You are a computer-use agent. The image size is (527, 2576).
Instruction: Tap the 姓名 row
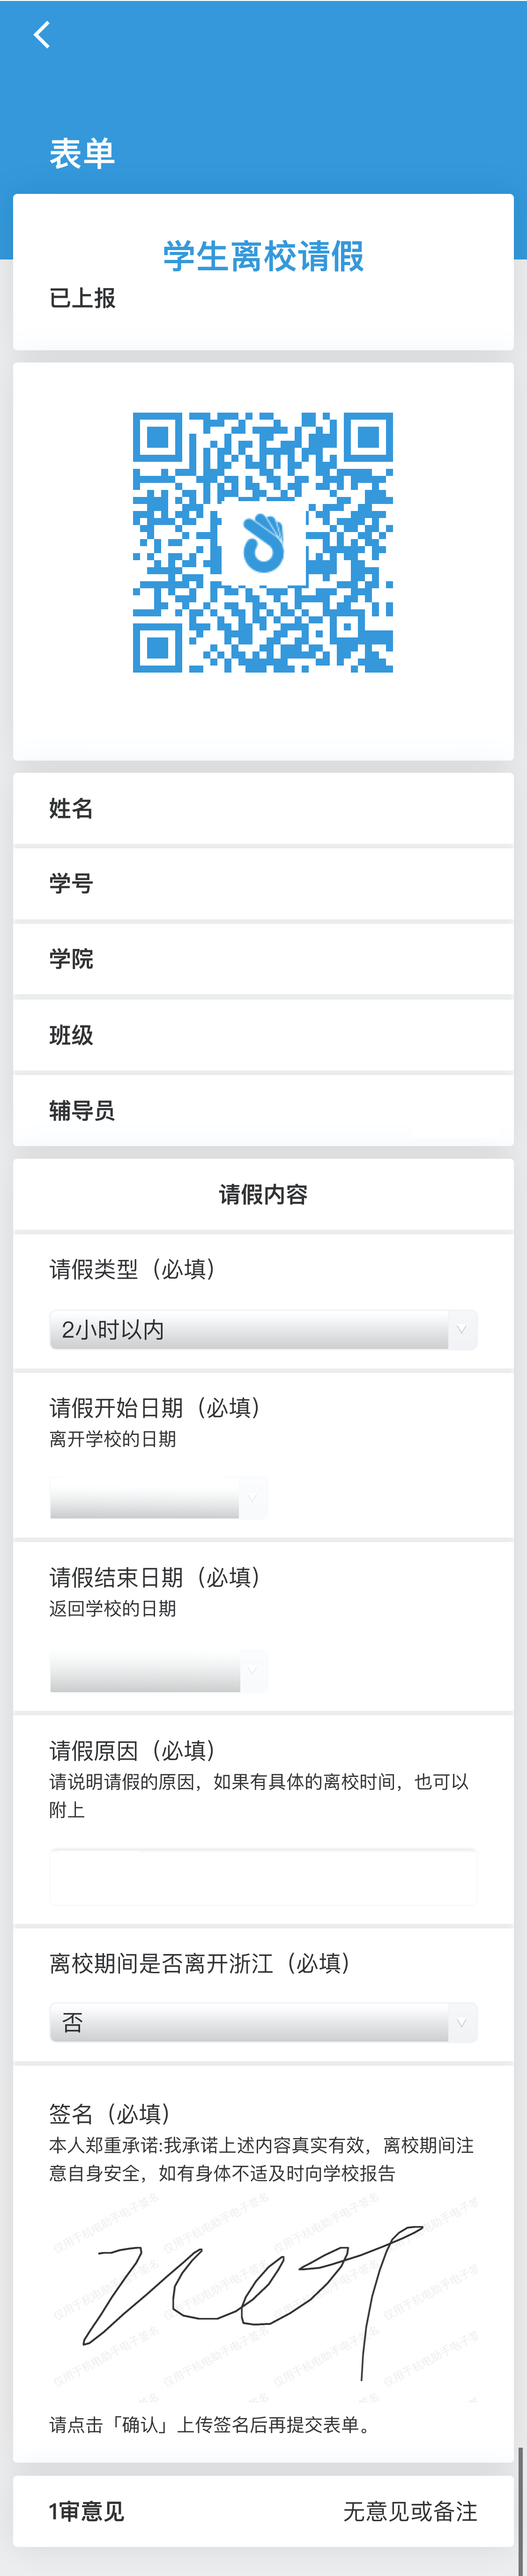click(263, 808)
